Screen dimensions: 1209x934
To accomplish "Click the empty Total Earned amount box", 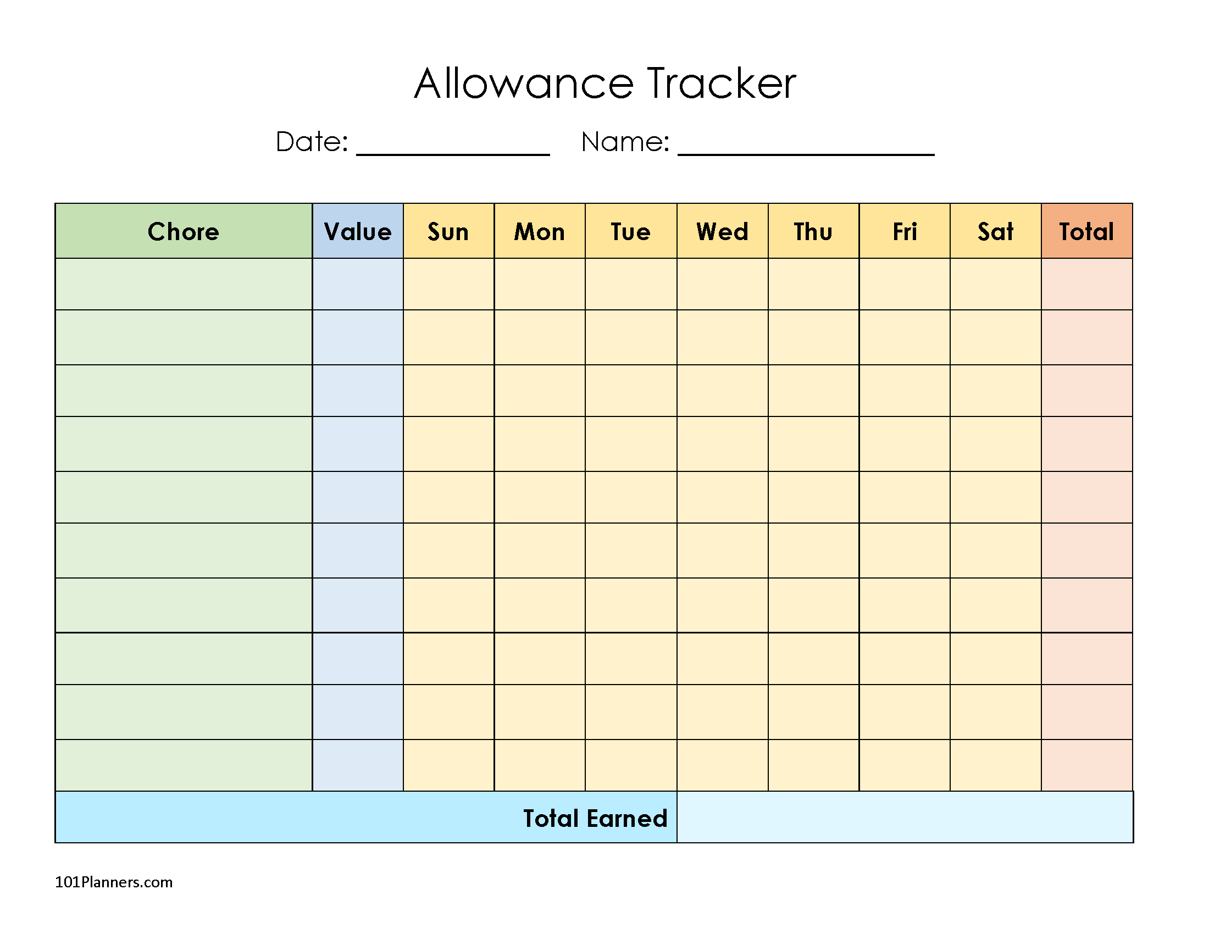I will [905, 818].
